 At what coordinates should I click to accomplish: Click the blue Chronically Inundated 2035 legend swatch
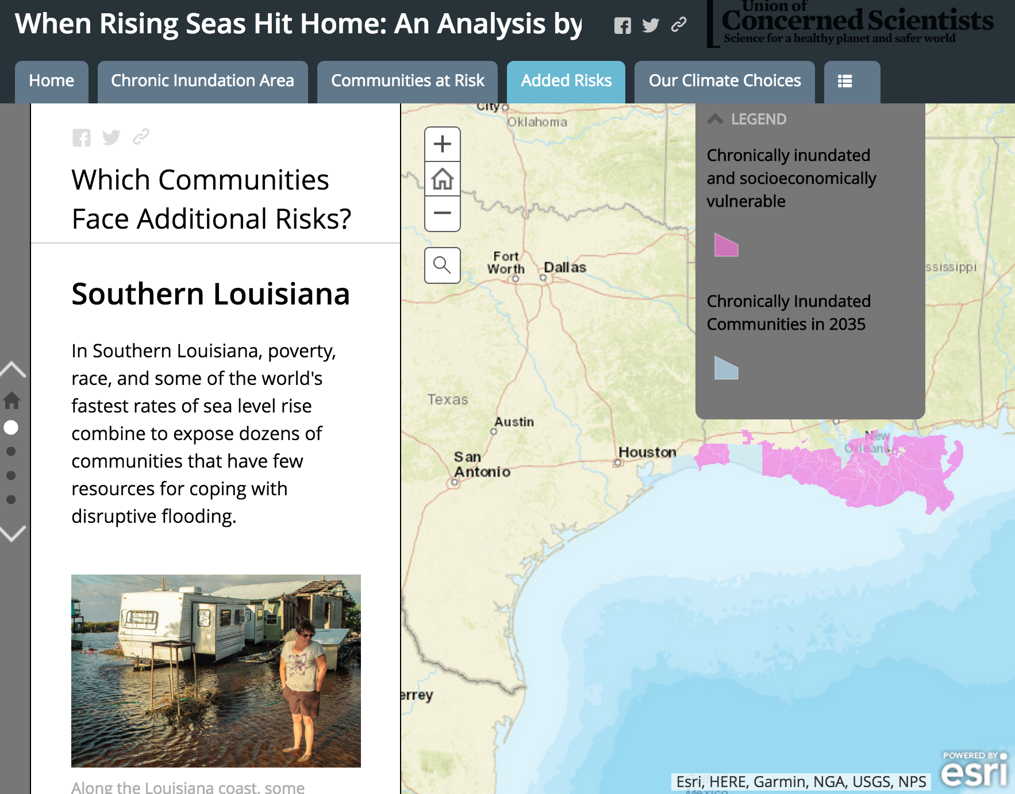726,368
